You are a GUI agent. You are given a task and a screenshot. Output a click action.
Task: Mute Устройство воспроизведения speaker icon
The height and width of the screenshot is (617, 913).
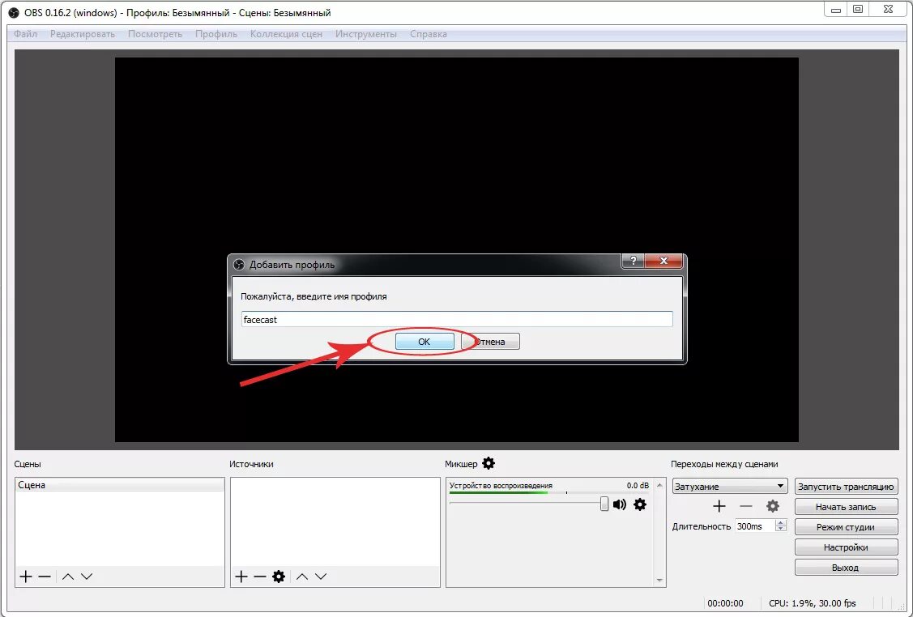[620, 504]
